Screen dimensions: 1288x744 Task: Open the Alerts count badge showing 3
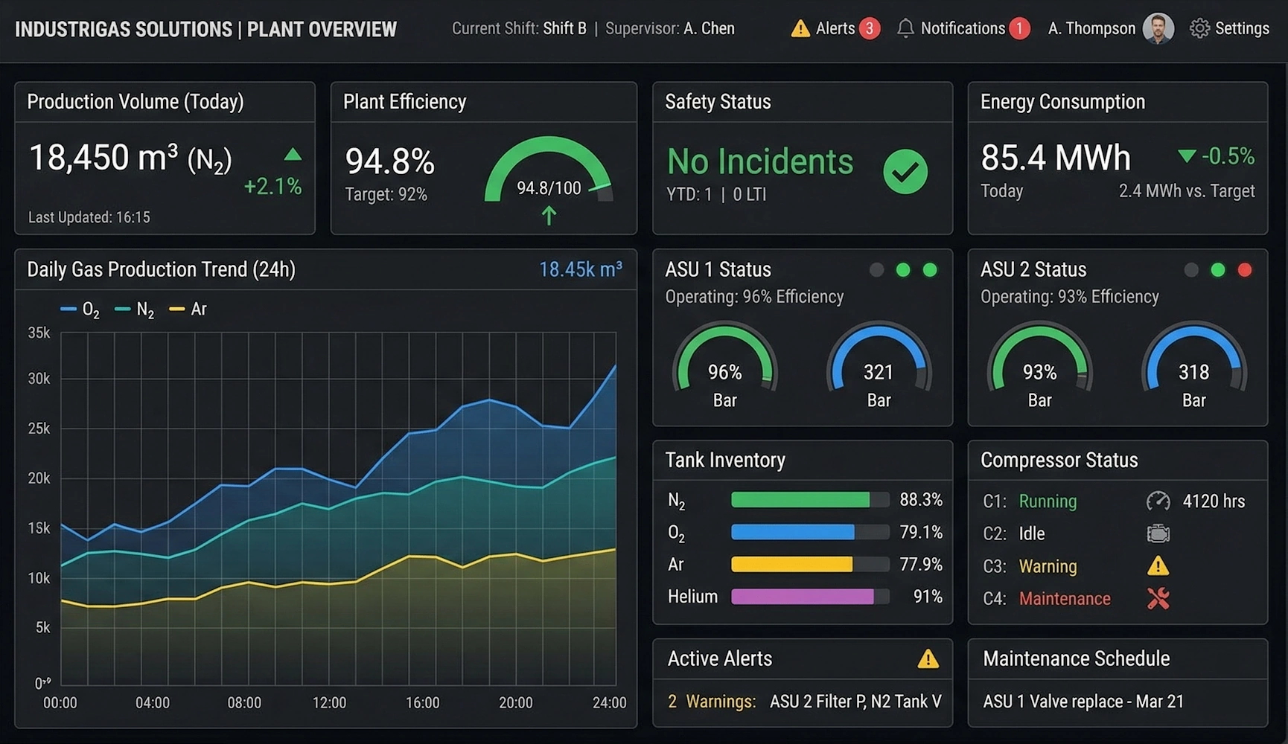(x=871, y=28)
